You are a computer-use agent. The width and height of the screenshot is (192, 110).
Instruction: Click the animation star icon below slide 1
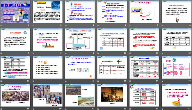(x=1, y=25)
